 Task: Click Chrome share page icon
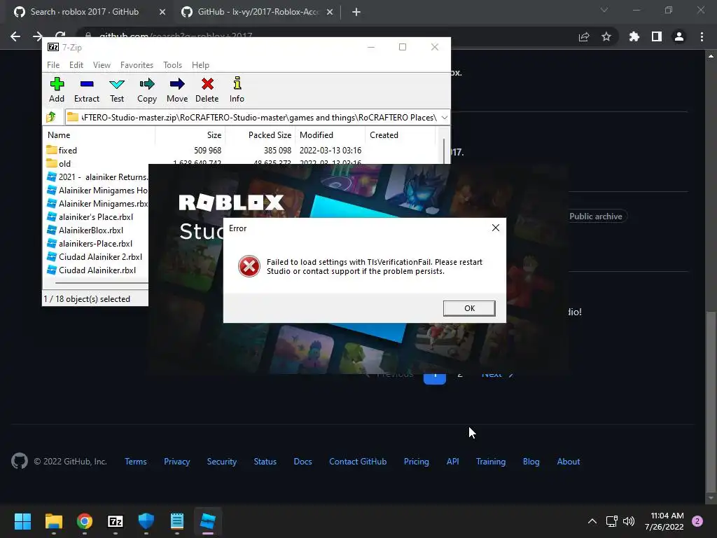(x=584, y=36)
